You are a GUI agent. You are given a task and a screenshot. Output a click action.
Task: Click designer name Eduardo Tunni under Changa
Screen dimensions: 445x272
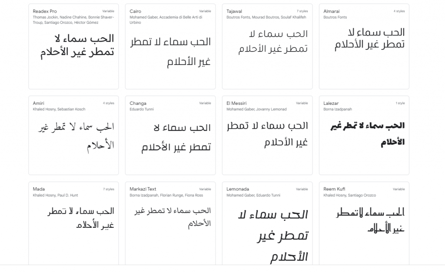click(x=142, y=109)
